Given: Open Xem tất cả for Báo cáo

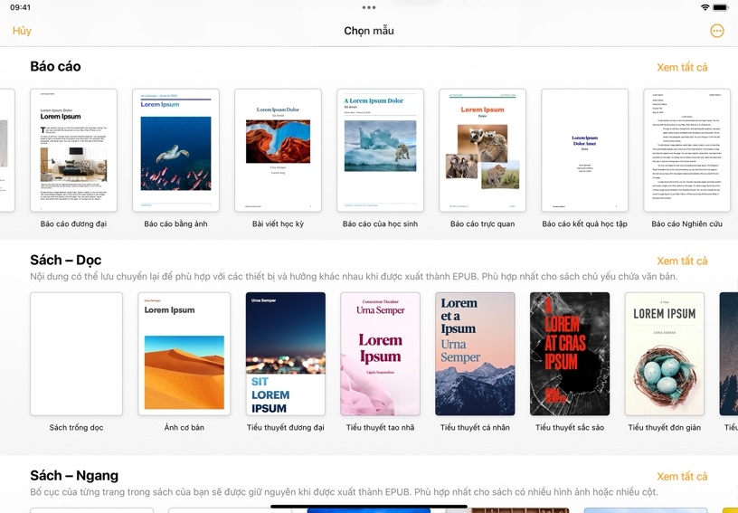Looking at the screenshot, I should pyautogui.click(x=682, y=68).
